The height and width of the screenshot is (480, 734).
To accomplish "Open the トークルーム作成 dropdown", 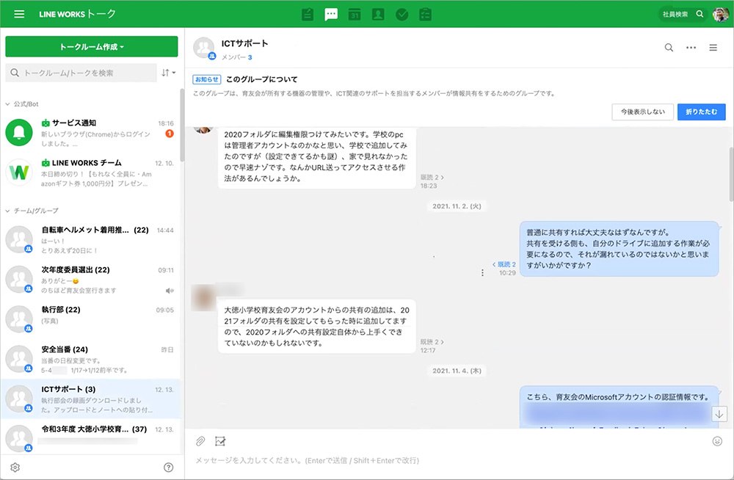I will point(92,47).
